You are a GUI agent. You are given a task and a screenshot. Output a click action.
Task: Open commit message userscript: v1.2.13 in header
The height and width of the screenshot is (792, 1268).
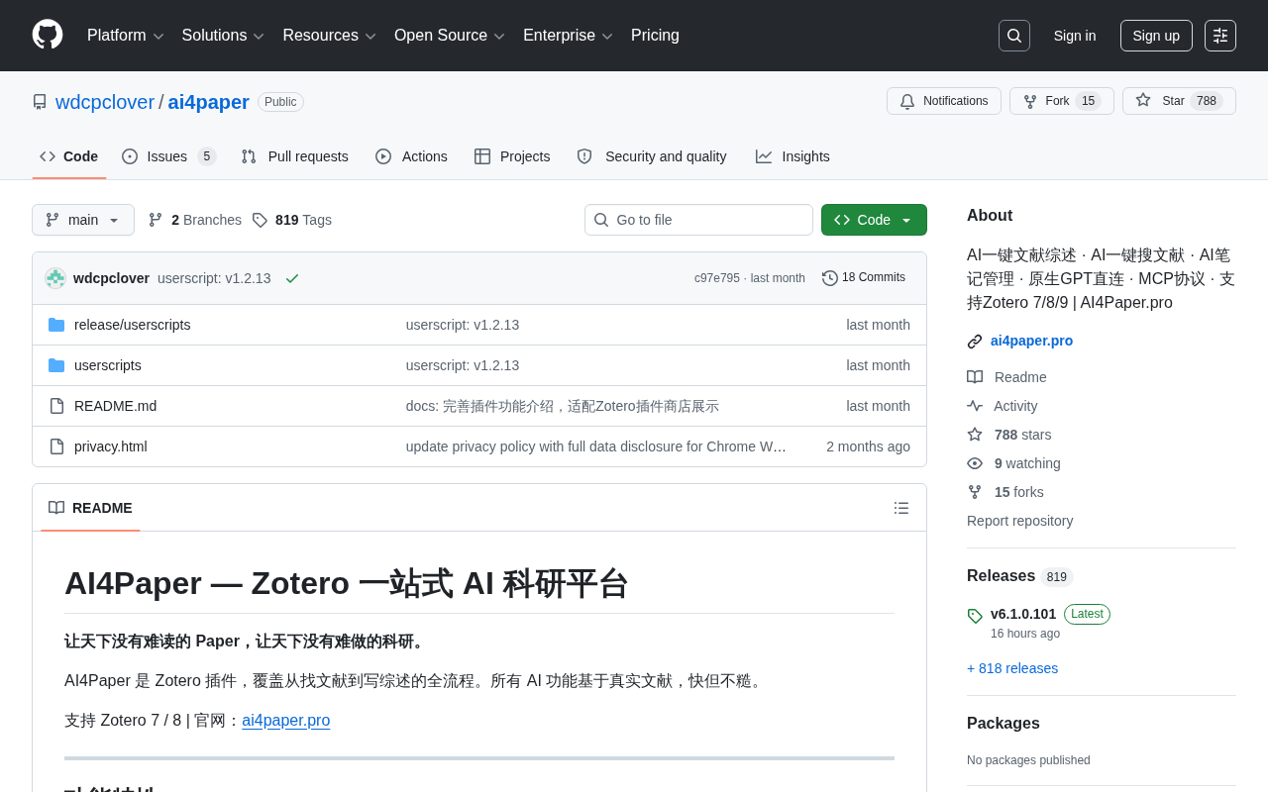(x=214, y=278)
